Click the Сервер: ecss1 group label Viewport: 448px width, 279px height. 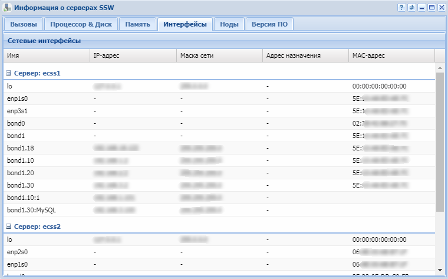coord(37,73)
